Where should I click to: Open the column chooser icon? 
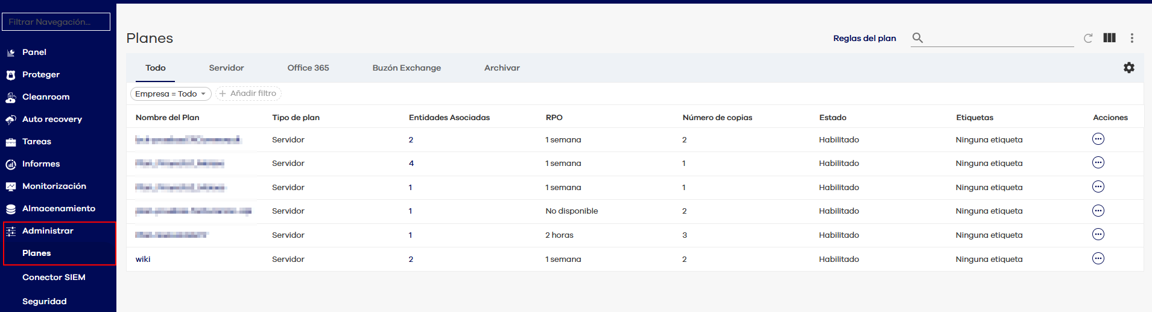coord(1109,37)
